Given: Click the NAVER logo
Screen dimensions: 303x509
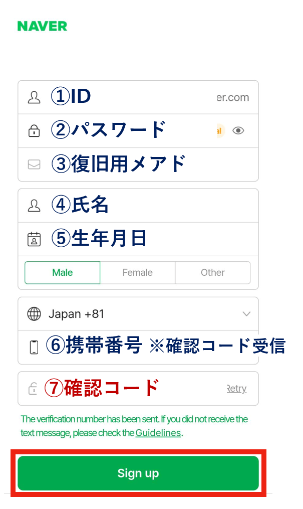Looking at the screenshot, I should (42, 26).
